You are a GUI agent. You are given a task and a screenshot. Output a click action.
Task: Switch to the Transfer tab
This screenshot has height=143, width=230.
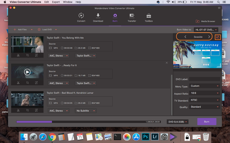tap(132, 18)
